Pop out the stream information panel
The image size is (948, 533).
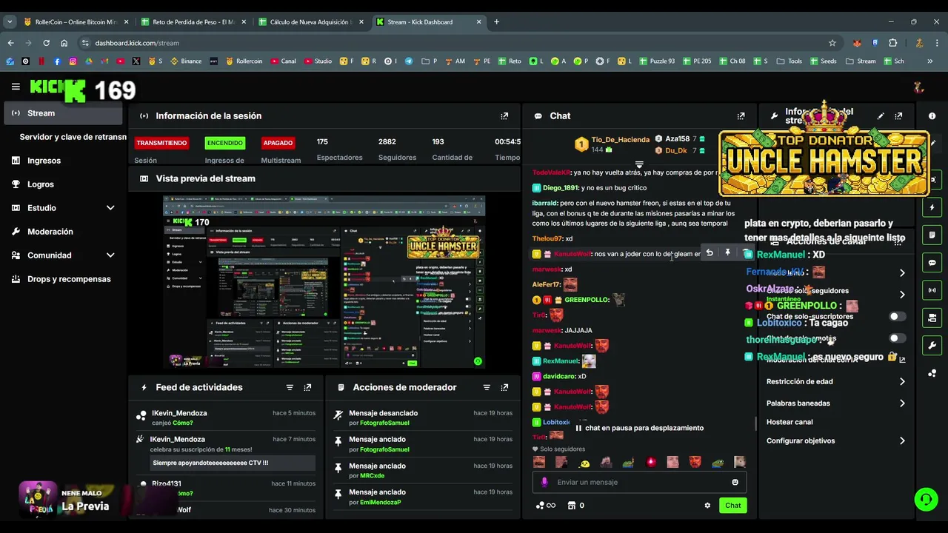coord(898,116)
